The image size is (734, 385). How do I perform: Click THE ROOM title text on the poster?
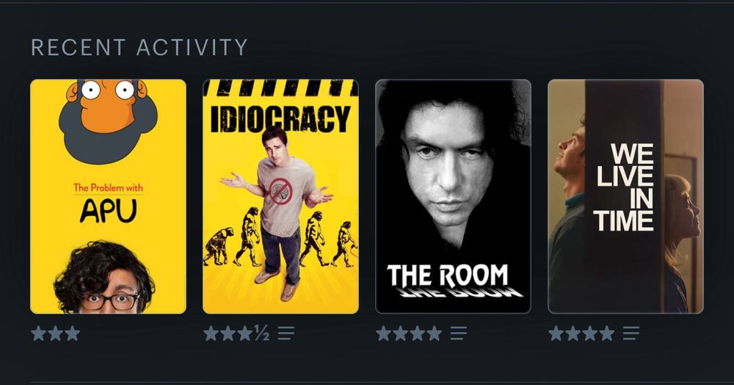point(448,276)
